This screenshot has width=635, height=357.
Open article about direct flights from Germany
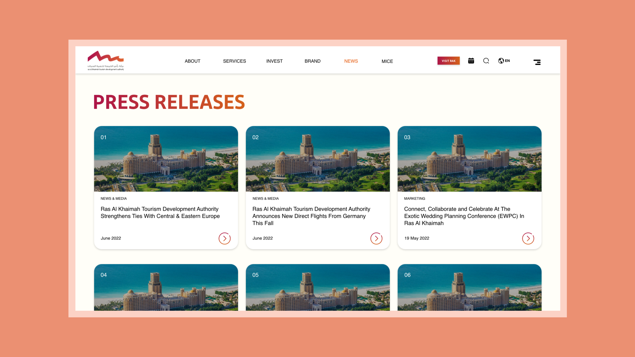pyautogui.click(x=311, y=216)
